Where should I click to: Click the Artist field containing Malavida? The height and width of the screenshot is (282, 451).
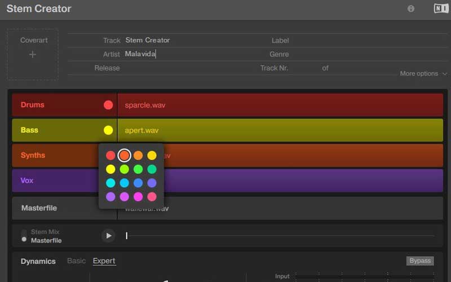190,54
